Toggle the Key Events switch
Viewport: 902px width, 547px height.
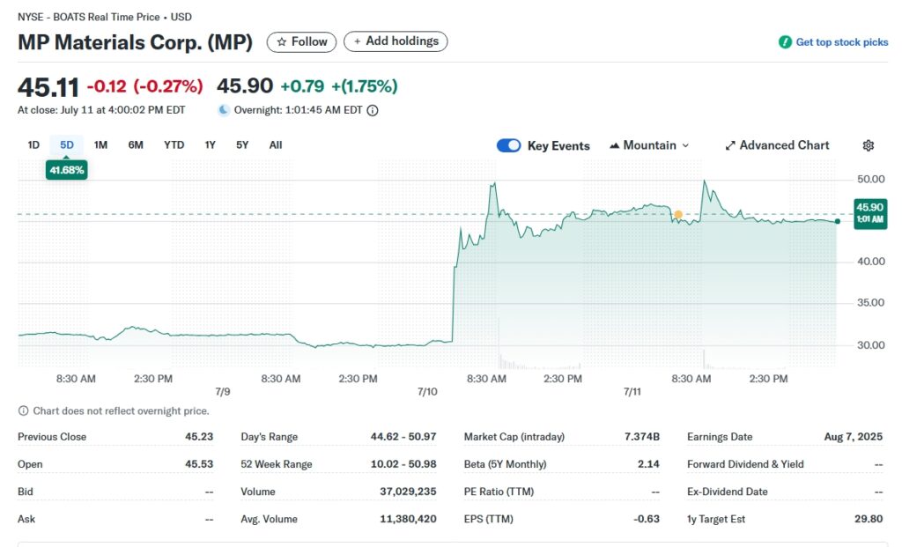point(508,145)
